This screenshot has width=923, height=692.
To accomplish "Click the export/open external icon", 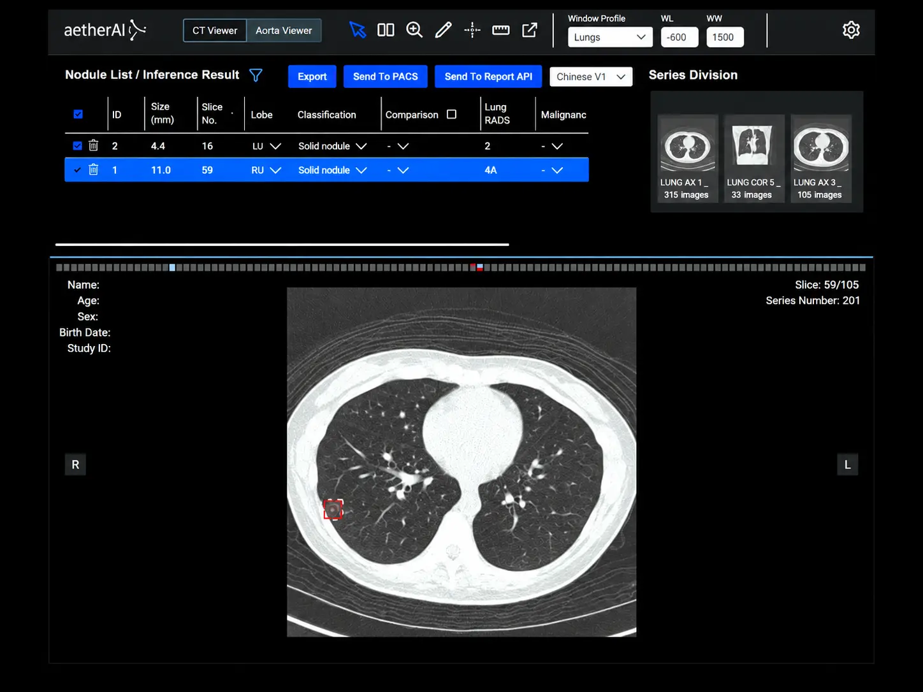I will click(530, 30).
